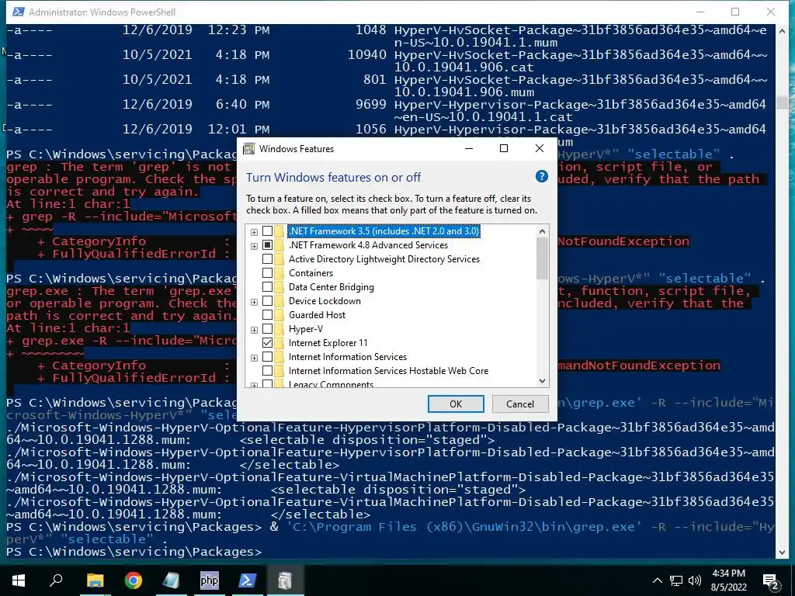Viewport: 795px width, 596px height.
Task: Expand the Legacy Components node
Action: 254,385
